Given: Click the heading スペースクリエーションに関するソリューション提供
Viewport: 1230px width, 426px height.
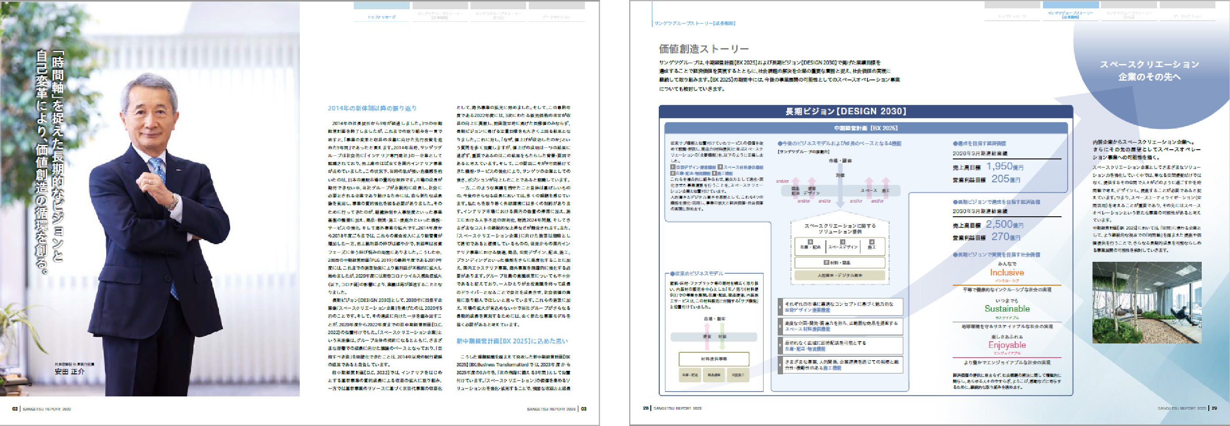Looking at the screenshot, I should pos(840,229).
